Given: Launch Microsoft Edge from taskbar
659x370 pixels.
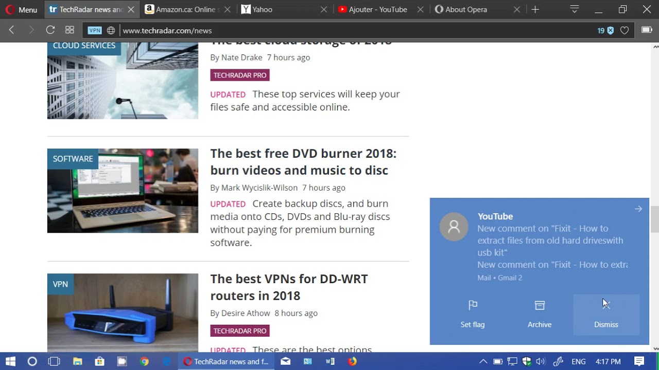Looking at the screenshot, I should (167, 361).
